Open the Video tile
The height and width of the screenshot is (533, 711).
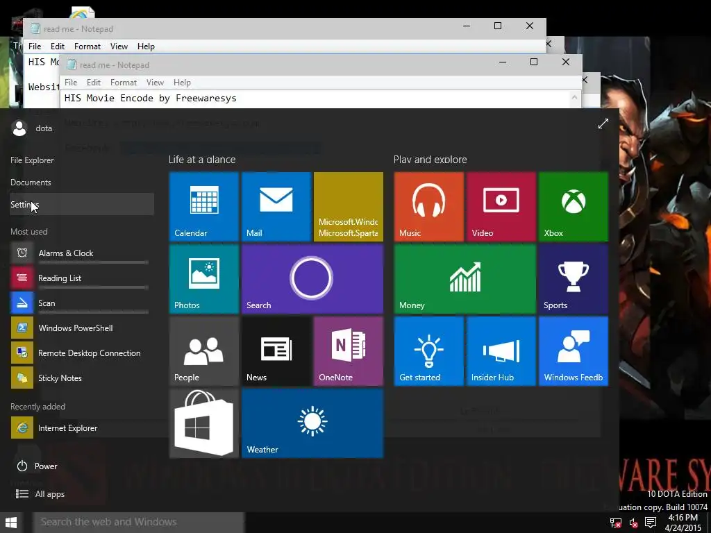501,207
